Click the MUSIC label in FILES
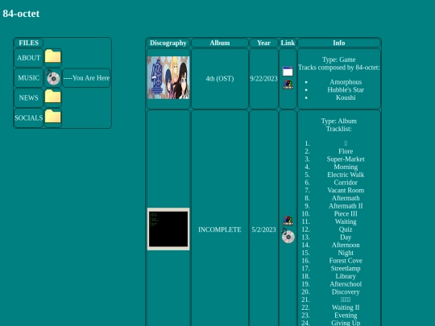Screen dimensions: 435x326 [x=28, y=78]
